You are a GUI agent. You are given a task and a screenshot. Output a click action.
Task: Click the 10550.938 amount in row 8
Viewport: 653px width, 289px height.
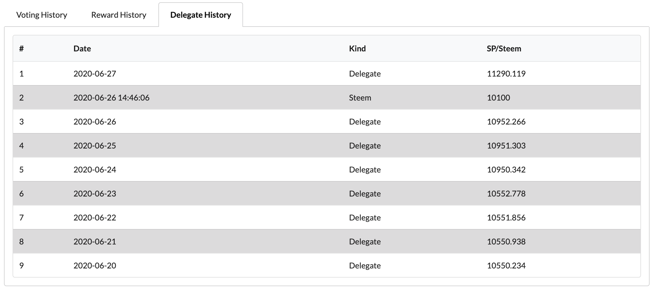pos(506,242)
